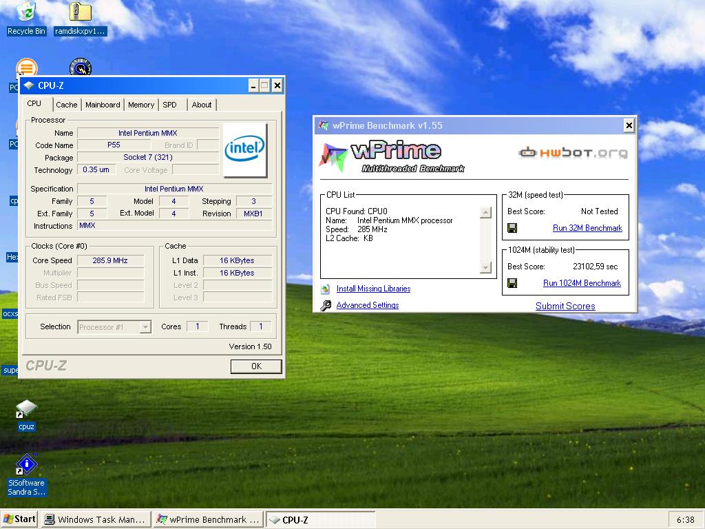Select the About tab in CPU-Z
705x529 pixels.
tap(202, 105)
